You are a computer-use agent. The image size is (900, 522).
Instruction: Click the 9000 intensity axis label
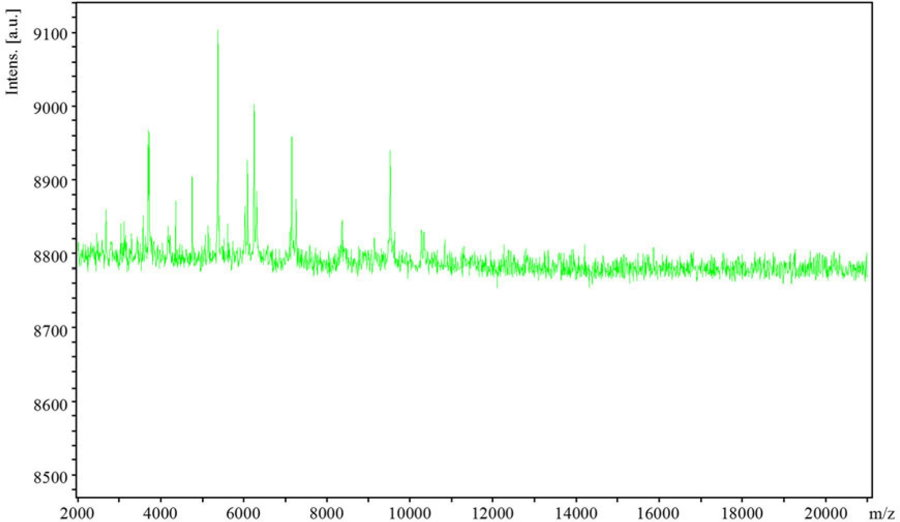click(50, 108)
